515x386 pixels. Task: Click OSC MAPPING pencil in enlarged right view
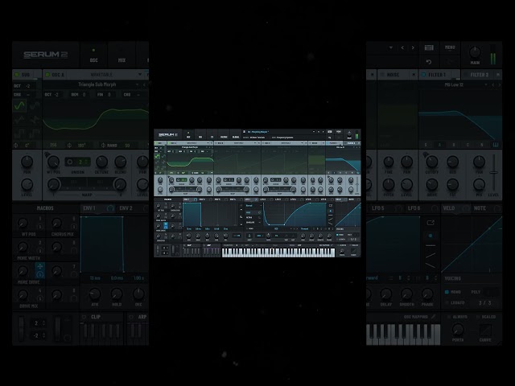click(434, 317)
